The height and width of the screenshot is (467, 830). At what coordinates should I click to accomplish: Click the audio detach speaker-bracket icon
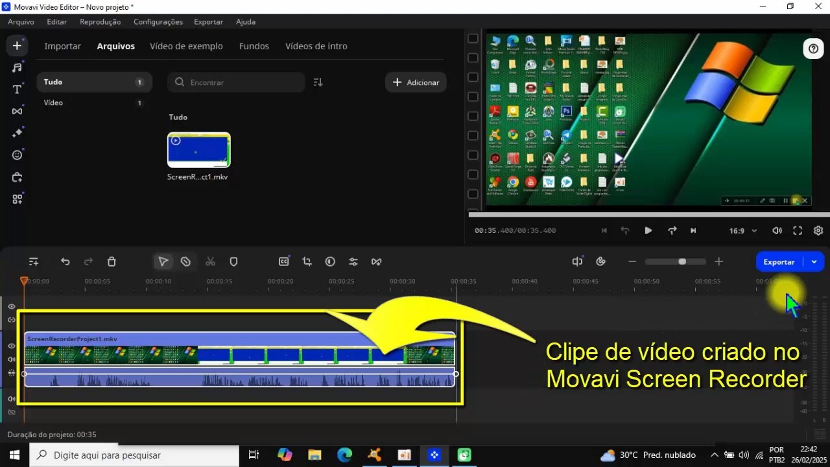pyautogui.click(x=577, y=261)
